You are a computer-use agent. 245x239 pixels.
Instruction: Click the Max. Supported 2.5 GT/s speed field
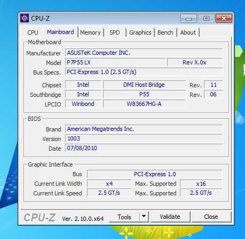point(201,193)
